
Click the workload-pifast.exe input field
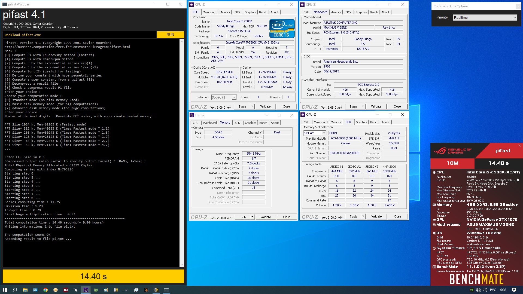(79, 35)
